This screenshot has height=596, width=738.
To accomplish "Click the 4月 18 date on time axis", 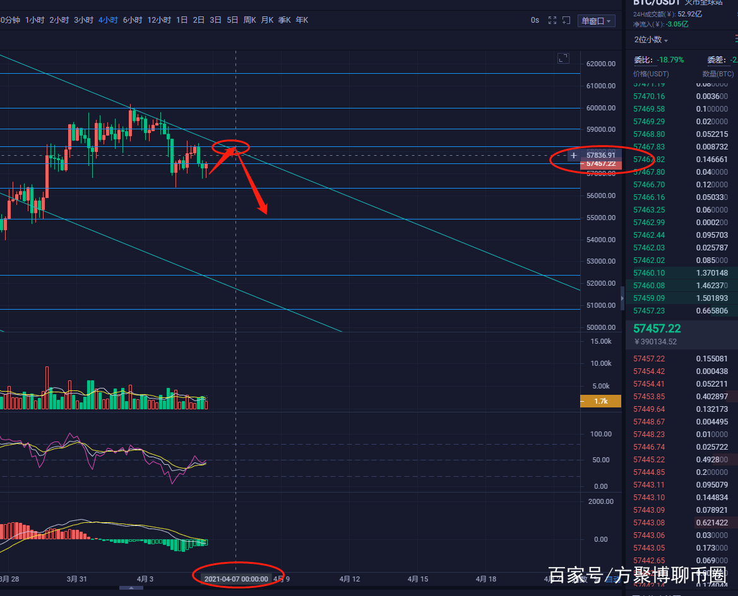I will pyautogui.click(x=486, y=578).
